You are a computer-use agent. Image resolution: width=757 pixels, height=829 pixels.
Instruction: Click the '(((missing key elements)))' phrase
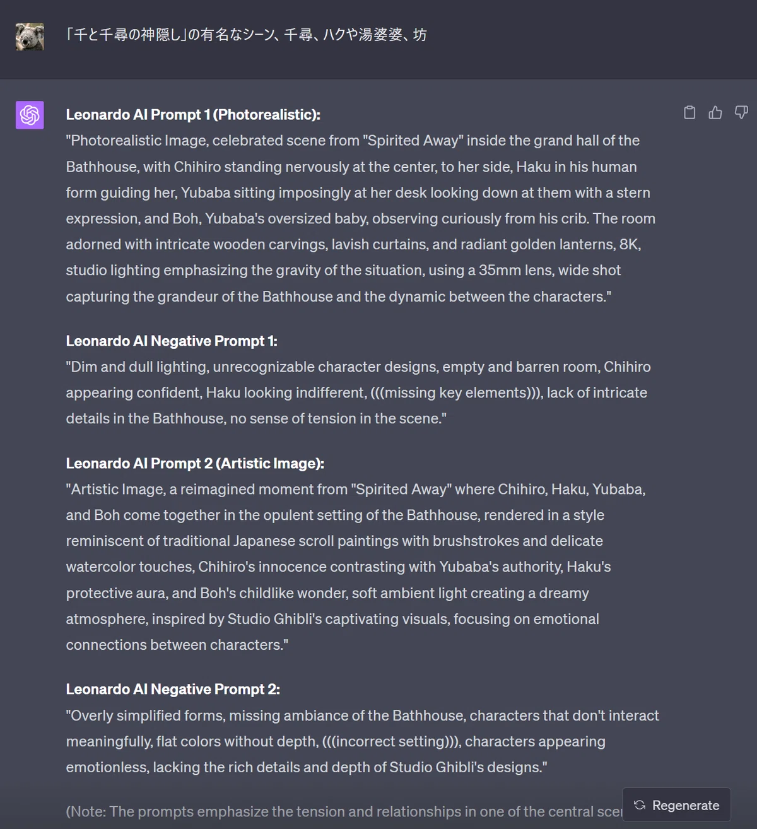pyautogui.click(x=457, y=392)
